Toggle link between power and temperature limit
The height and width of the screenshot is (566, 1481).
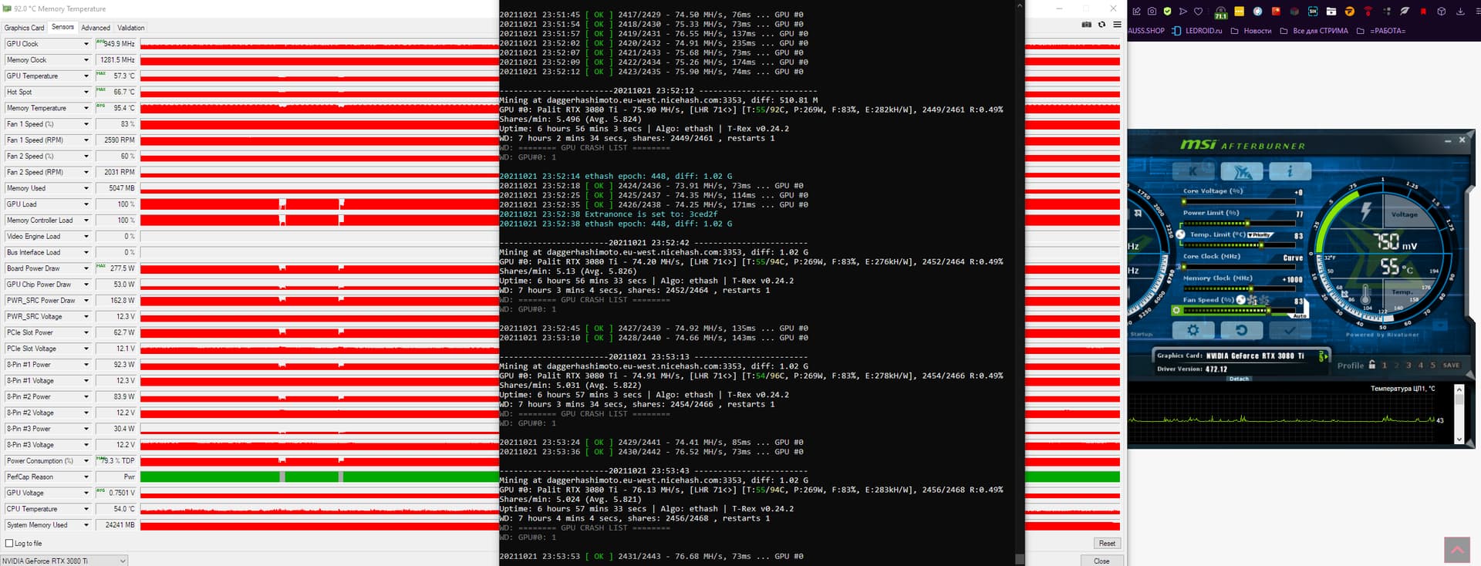tap(1180, 234)
